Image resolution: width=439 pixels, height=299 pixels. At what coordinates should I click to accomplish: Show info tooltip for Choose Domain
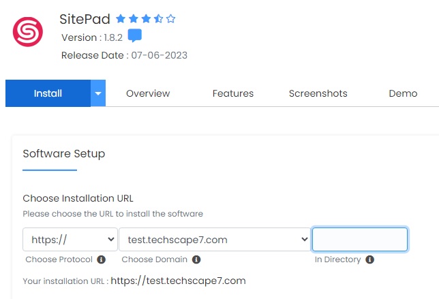(x=196, y=259)
